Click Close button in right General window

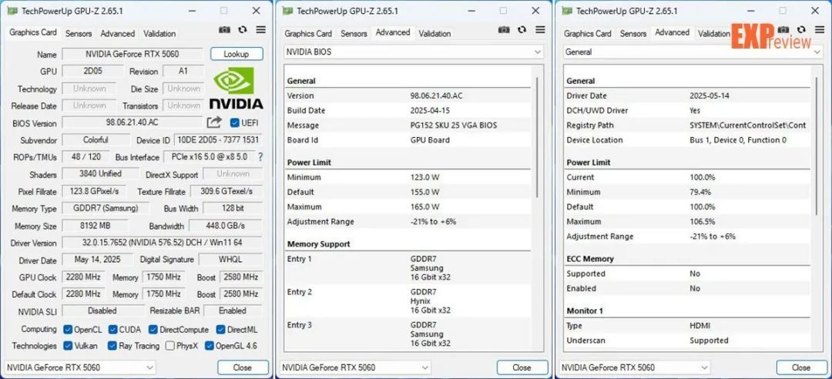coord(801,367)
